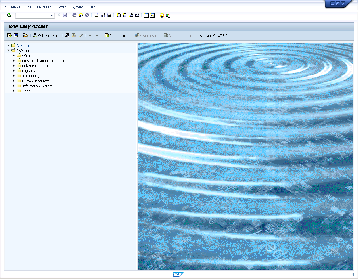Select the Logistics tree label
The height and width of the screenshot is (279, 358).
(x=29, y=71)
